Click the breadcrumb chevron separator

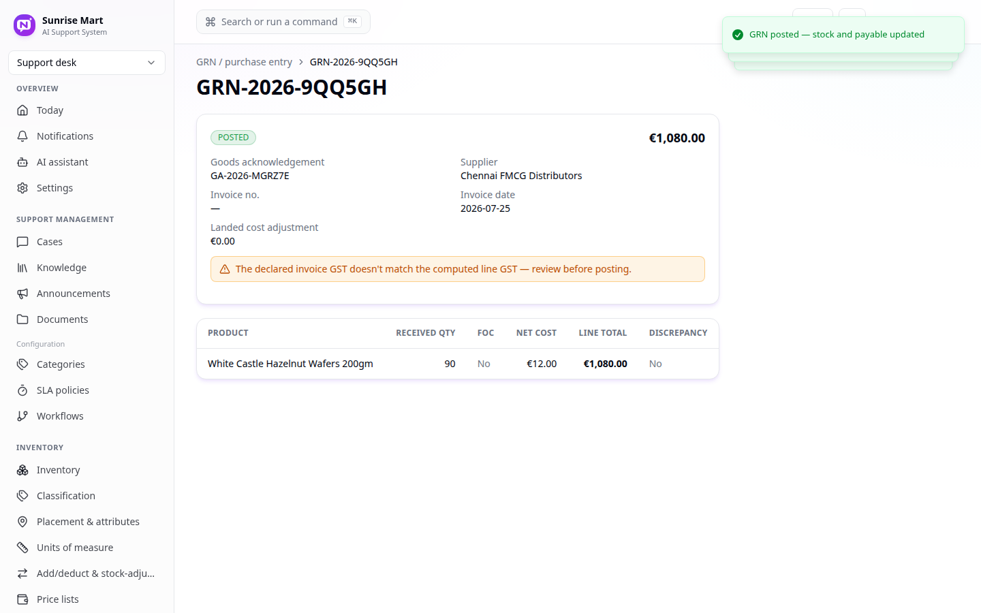click(x=301, y=62)
